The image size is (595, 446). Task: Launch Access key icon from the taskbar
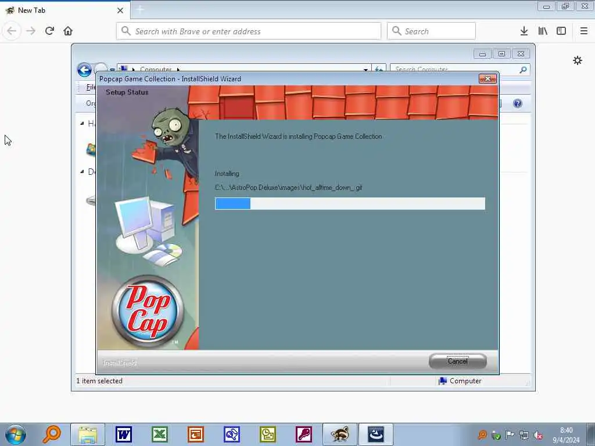[x=304, y=434]
